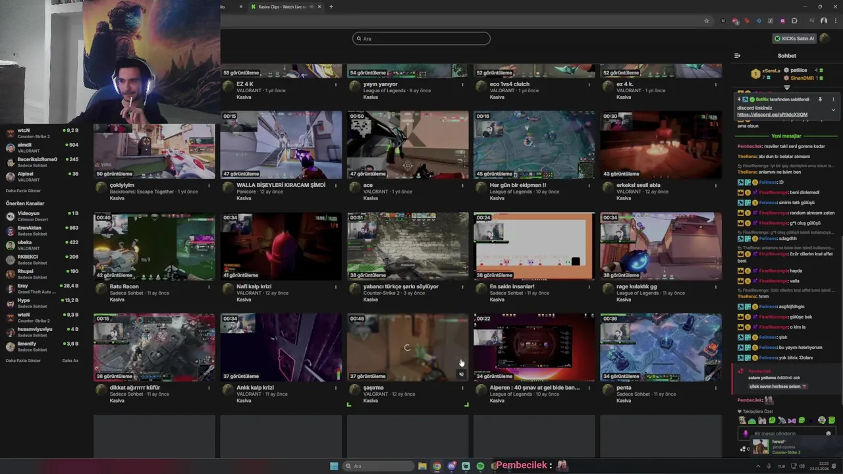Viewport: 843px width, 474px height.
Task: Open the Chrome three-dot menu
Action: (x=834, y=21)
